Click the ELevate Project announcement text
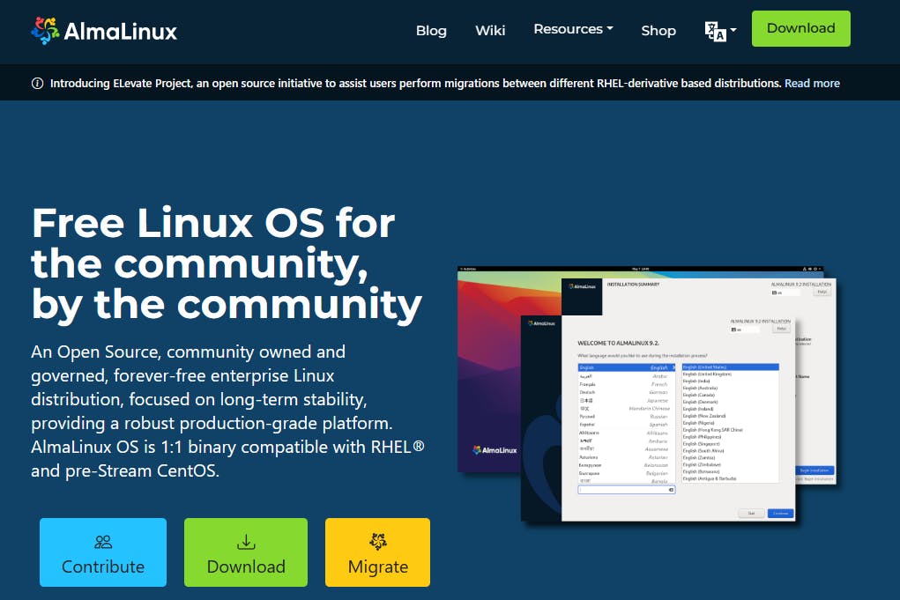 [415, 83]
